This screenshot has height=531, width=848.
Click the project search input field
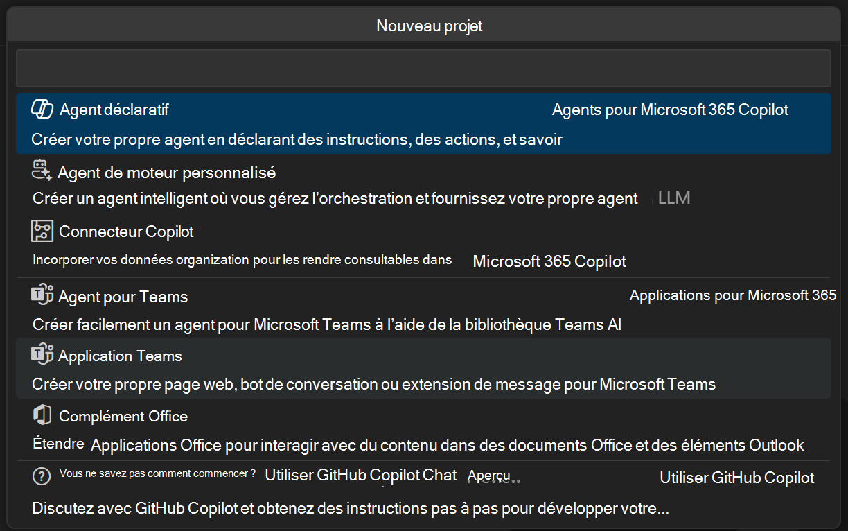[x=424, y=67]
